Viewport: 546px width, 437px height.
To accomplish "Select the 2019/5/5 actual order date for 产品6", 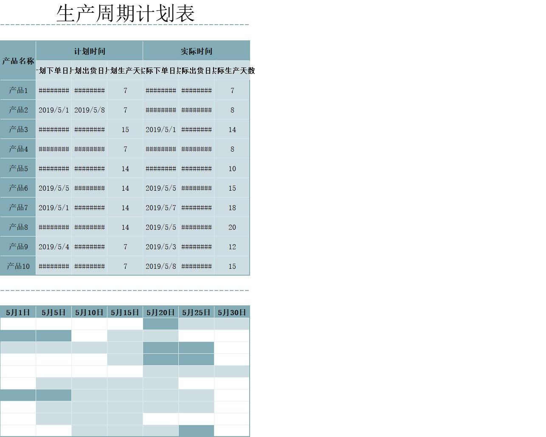I will [160, 188].
